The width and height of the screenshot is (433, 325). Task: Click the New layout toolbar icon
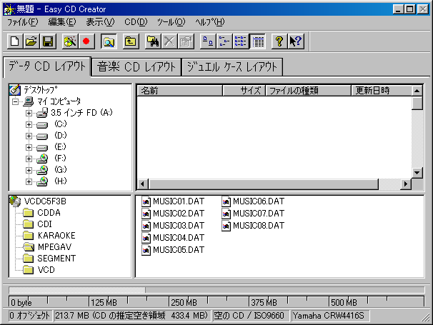tap(14, 41)
